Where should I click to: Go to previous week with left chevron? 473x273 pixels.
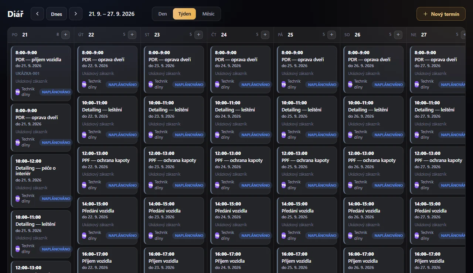click(37, 14)
